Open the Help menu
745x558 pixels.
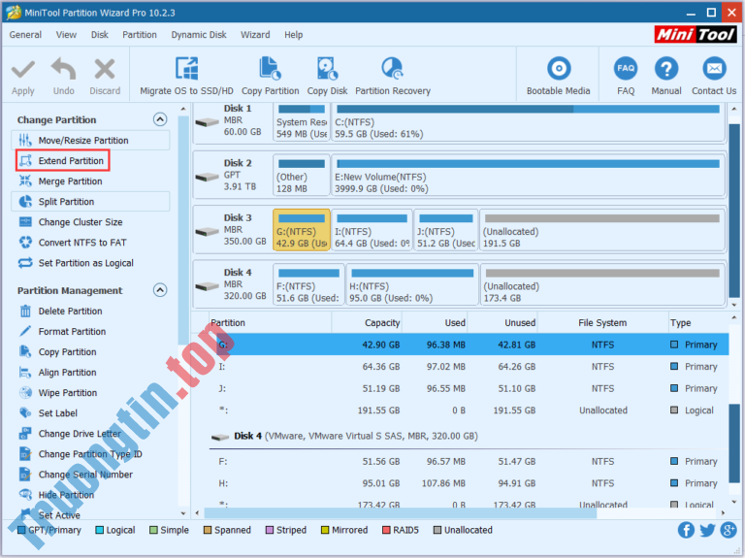point(294,35)
